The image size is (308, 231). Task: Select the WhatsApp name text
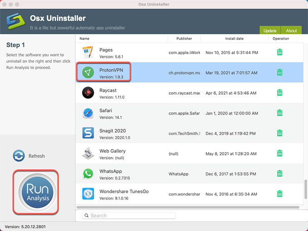pos(111,171)
